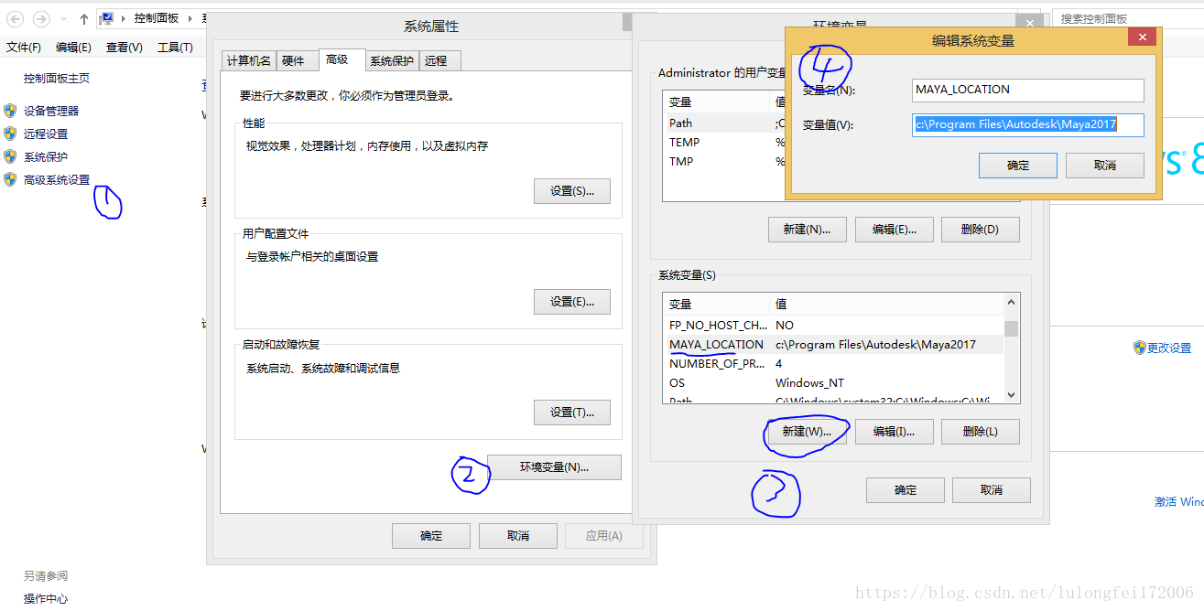Click the up-one-level arrow icon
Viewport: 1204px width, 611px height.
pos(84,18)
